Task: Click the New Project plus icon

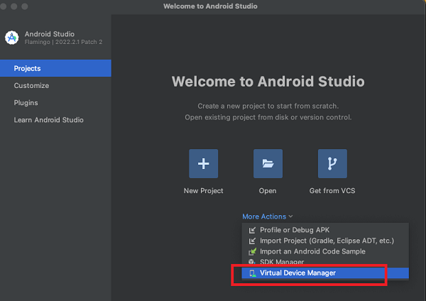Action: click(204, 163)
